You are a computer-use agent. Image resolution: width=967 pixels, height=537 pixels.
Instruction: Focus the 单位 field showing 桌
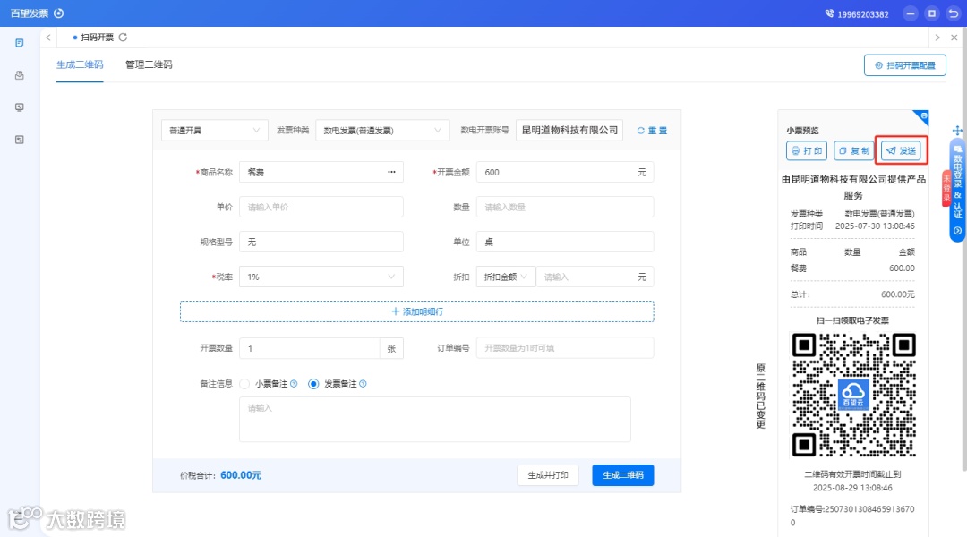[x=565, y=242]
